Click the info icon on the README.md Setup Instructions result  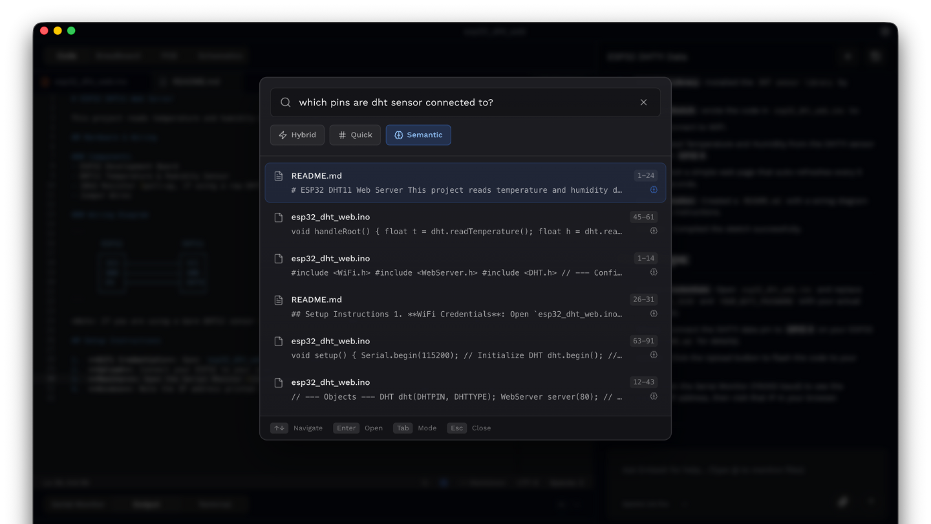653,313
